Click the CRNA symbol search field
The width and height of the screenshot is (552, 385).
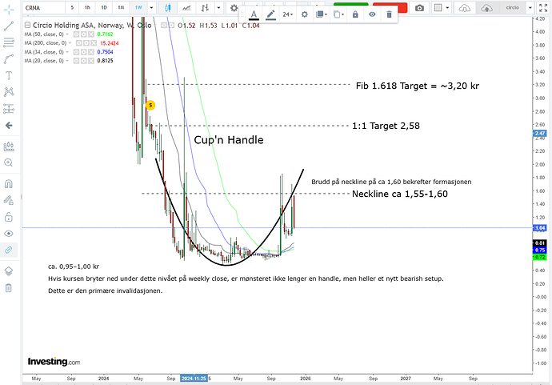tap(44, 8)
